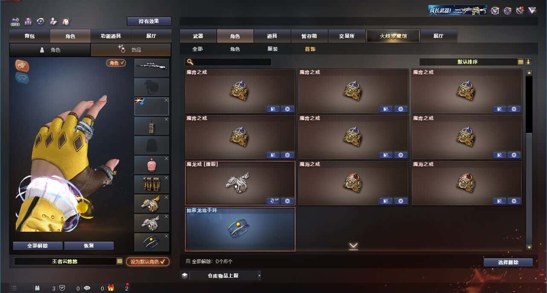Click the 全部解除 button
This screenshot has width=547, height=293.
pyautogui.click(x=38, y=246)
